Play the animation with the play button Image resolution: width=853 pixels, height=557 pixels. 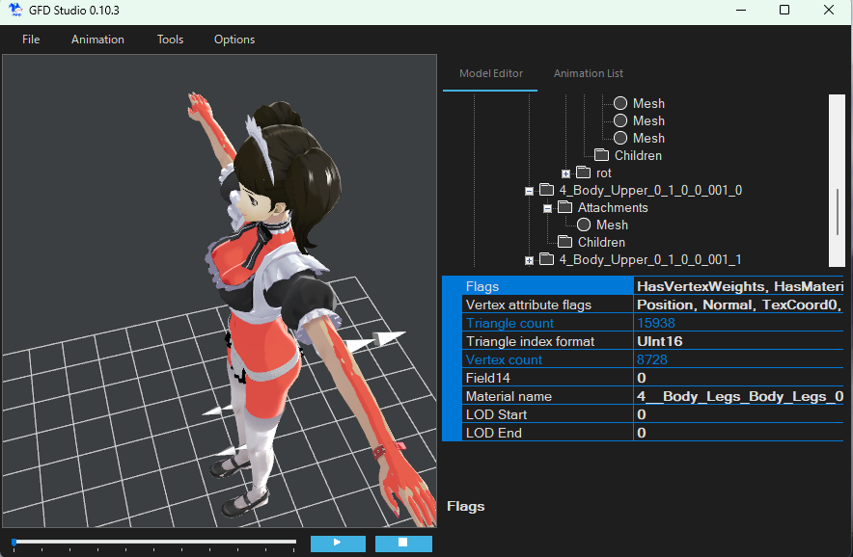(x=338, y=543)
